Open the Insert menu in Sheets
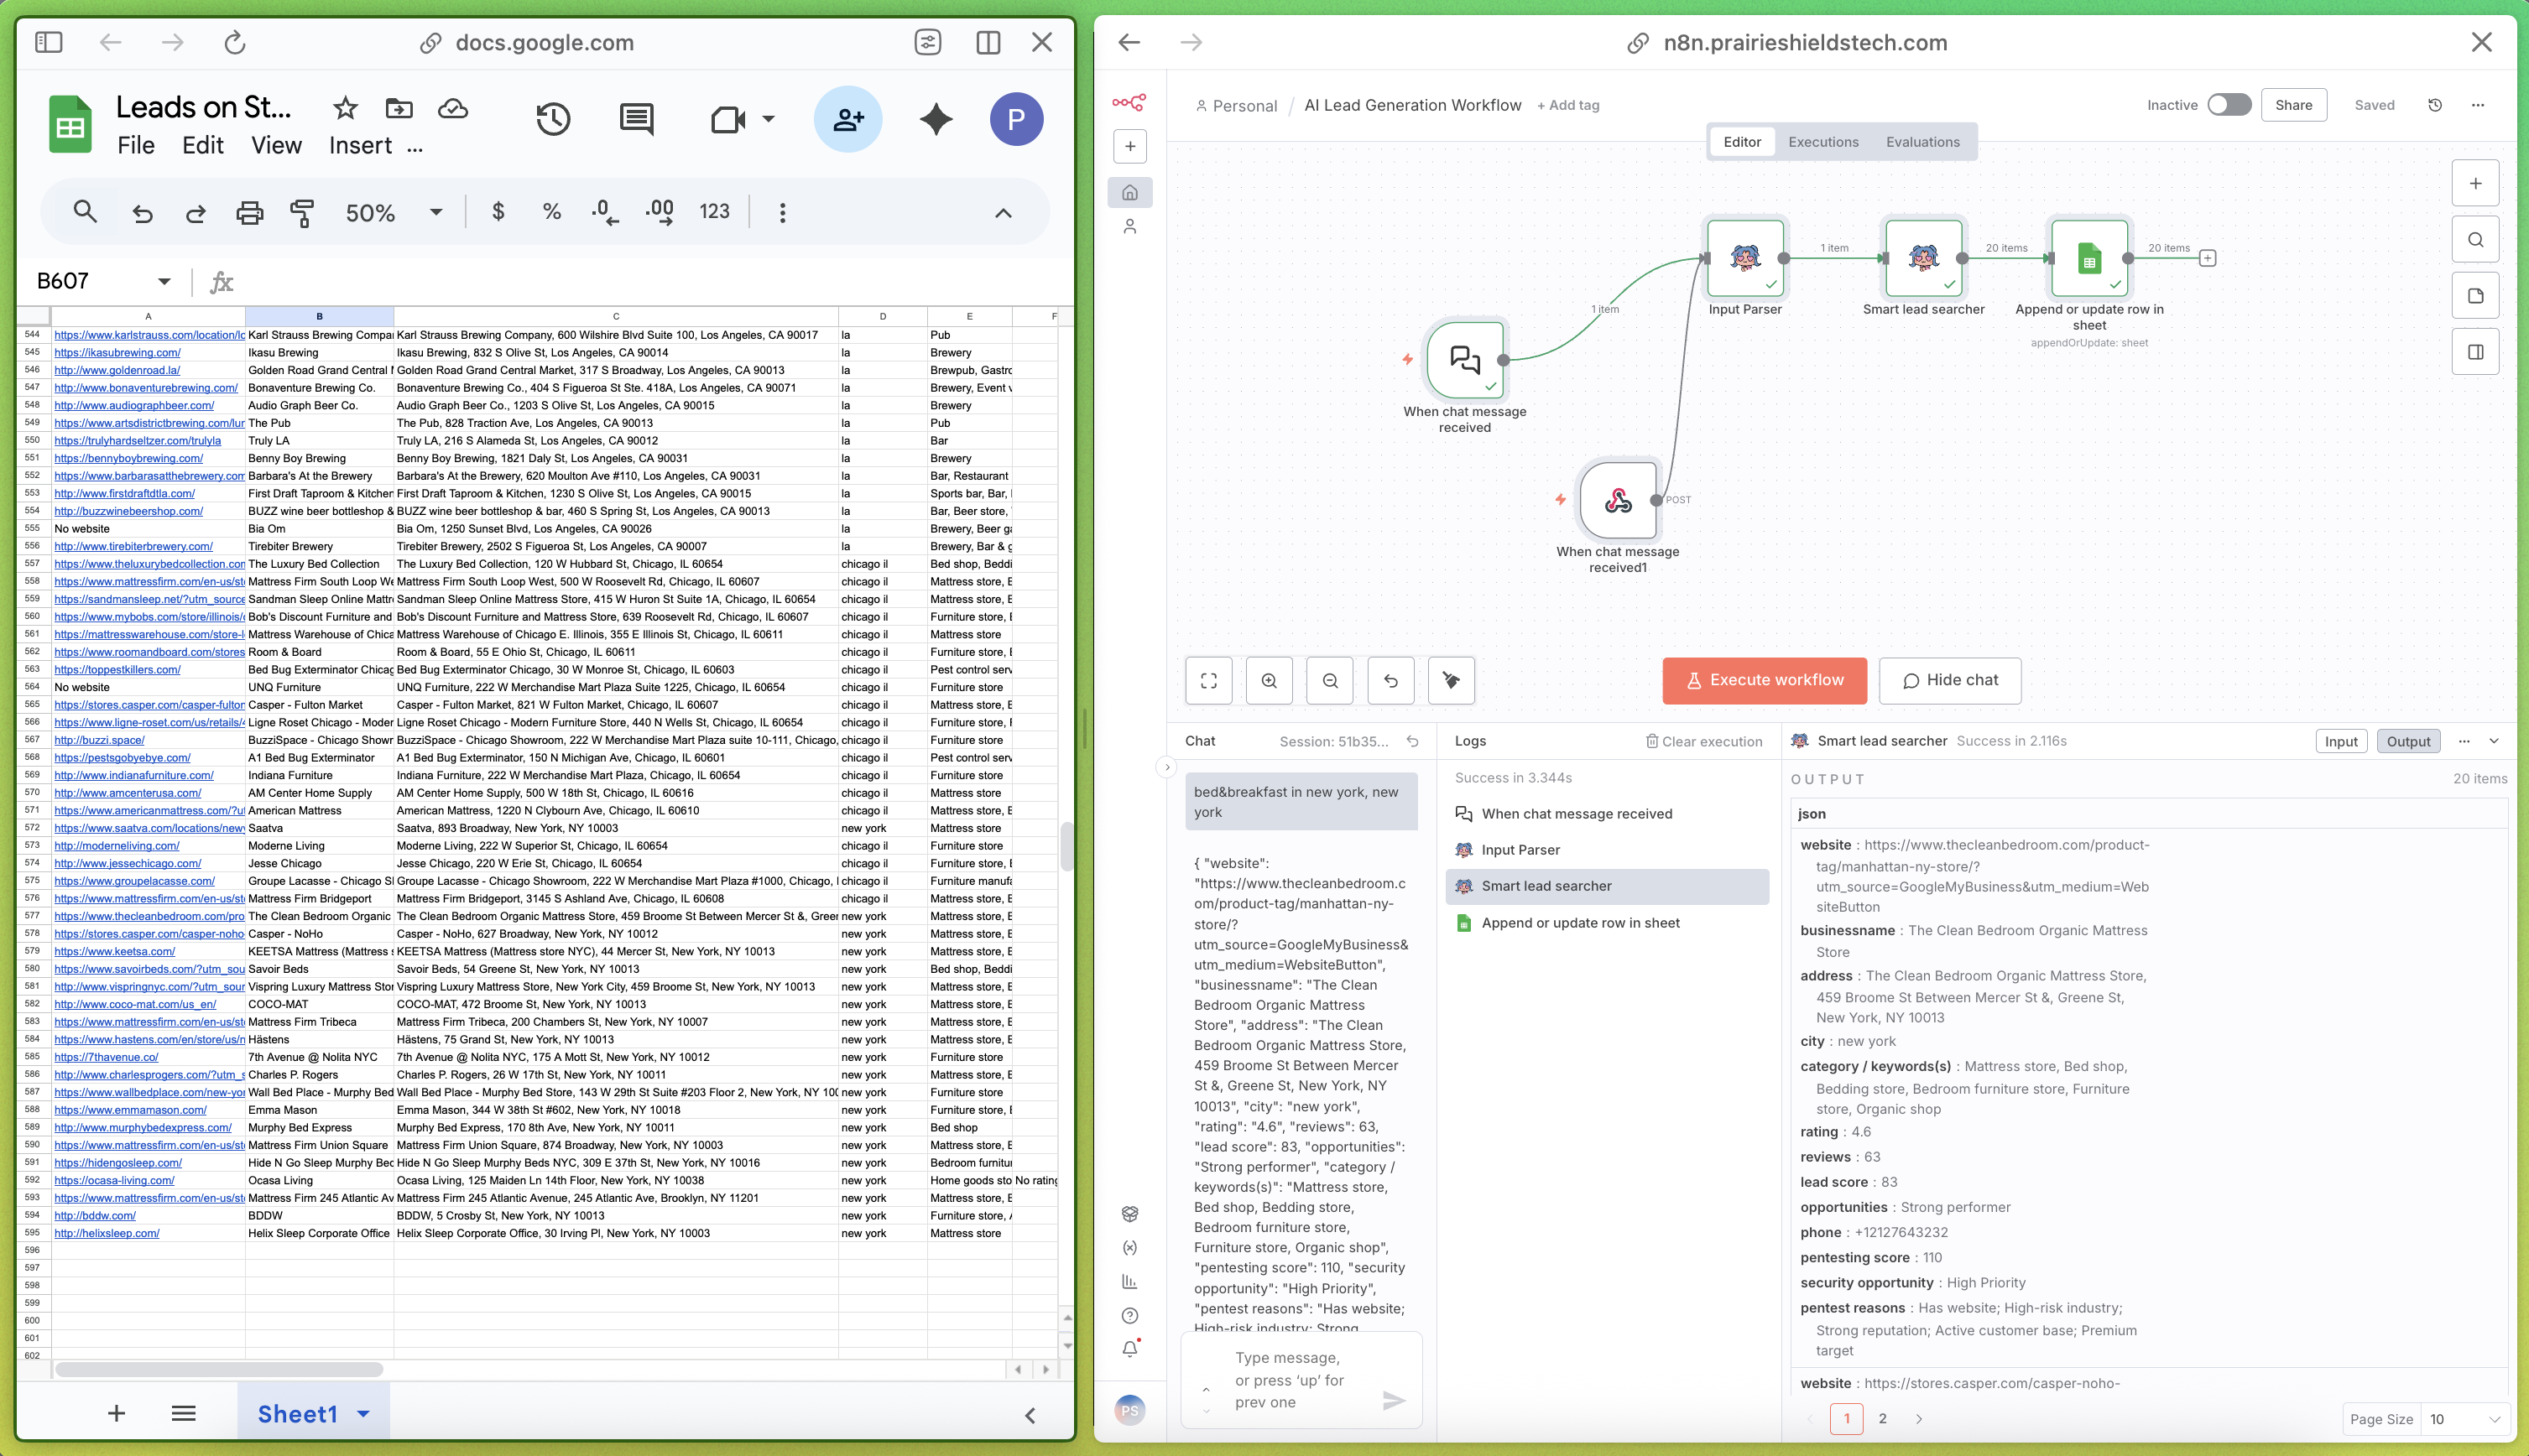The image size is (2529, 1456). [x=360, y=146]
